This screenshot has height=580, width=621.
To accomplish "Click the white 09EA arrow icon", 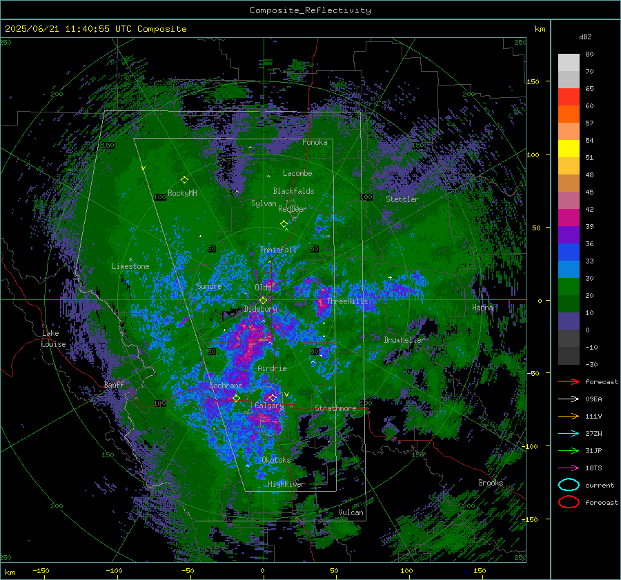I will [x=569, y=399].
